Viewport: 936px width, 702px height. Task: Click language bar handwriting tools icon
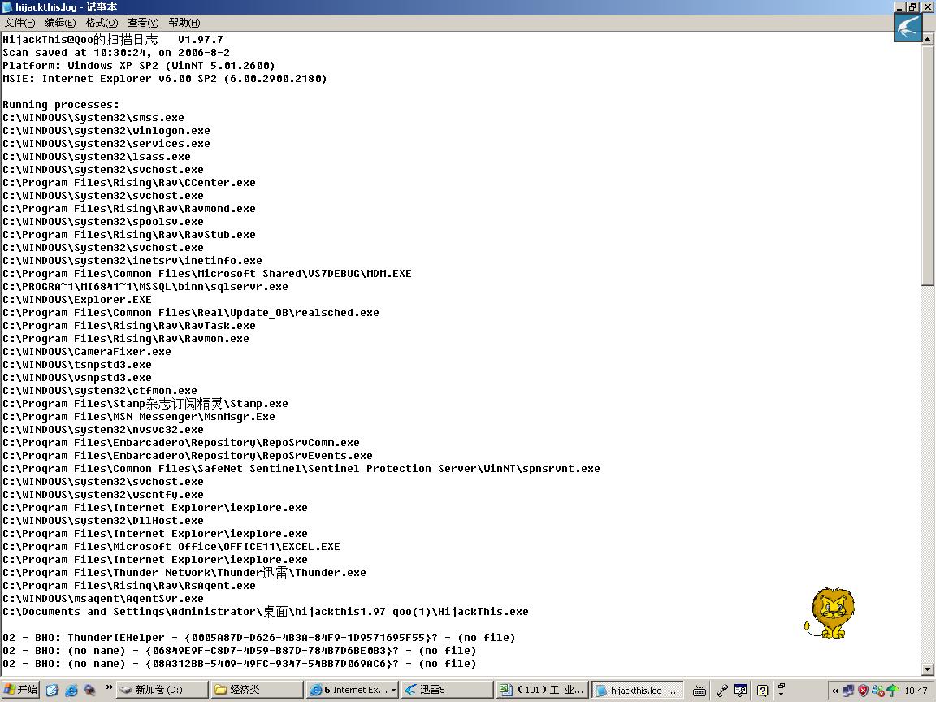click(x=740, y=691)
